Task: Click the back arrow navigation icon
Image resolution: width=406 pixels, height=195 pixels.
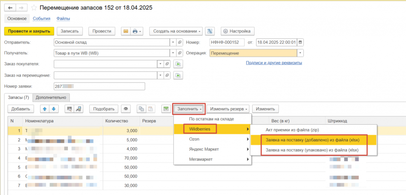Action: [x=10, y=8]
